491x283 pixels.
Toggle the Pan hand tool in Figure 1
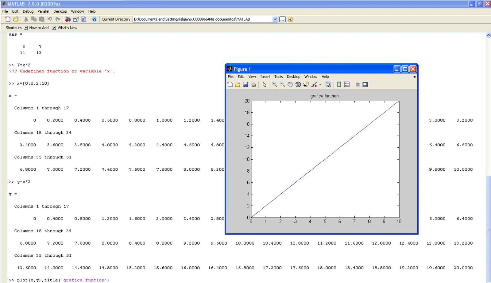290,84
